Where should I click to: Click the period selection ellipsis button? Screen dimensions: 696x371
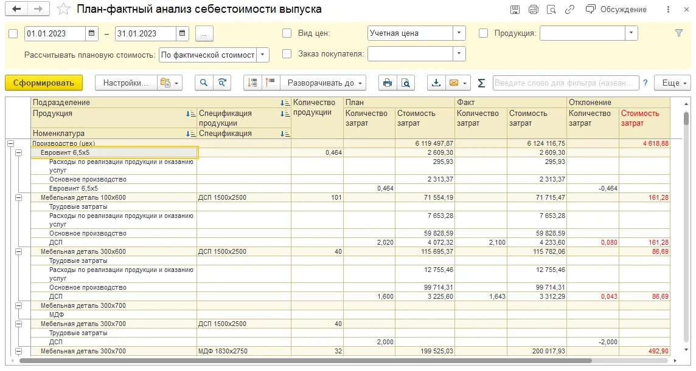(204, 33)
